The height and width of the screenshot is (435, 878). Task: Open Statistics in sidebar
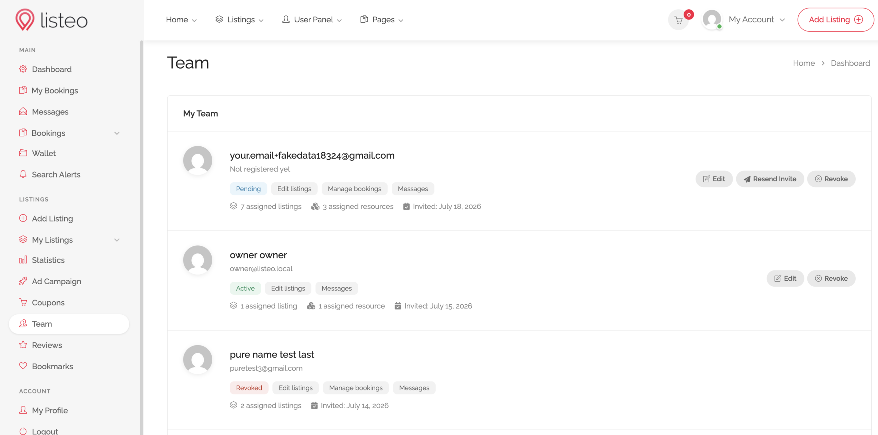[x=48, y=260]
